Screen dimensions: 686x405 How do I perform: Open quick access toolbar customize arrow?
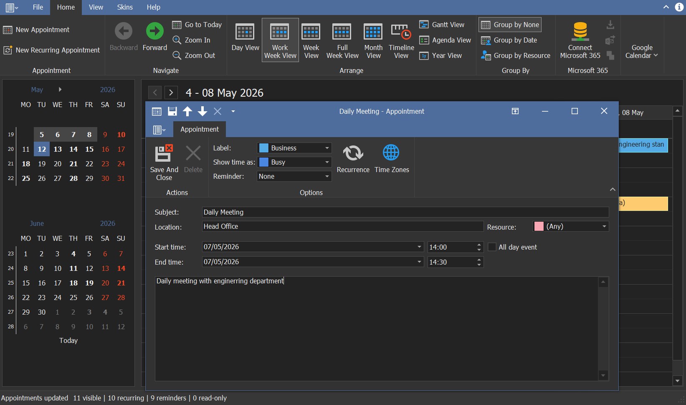pyautogui.click(x=233, y=111)
